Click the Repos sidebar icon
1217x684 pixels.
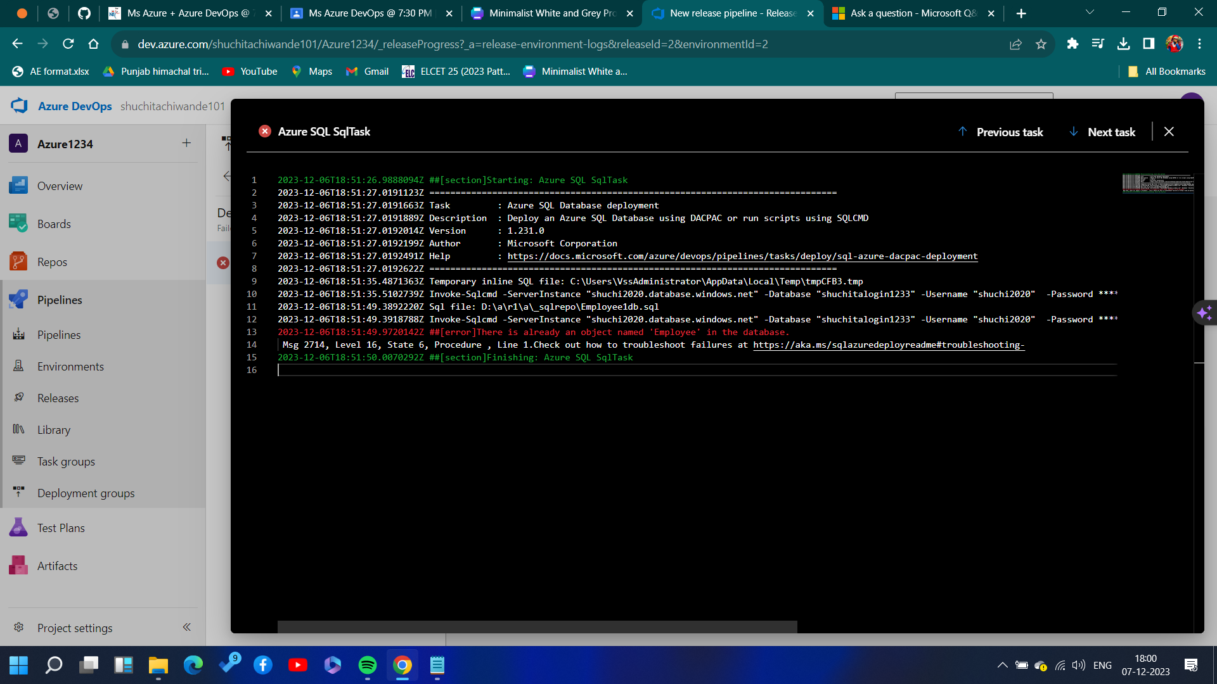pos(18,261)
